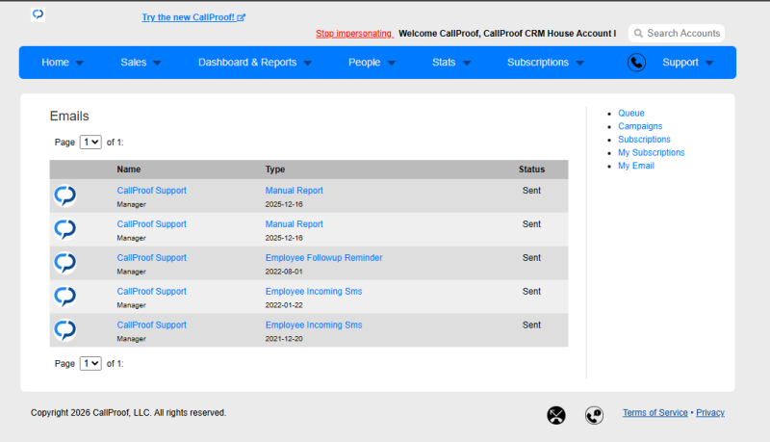Screen dimensions: 770x442
Task: Click Sent status in Followup Reminder row
Action: [x=531, y=258]
